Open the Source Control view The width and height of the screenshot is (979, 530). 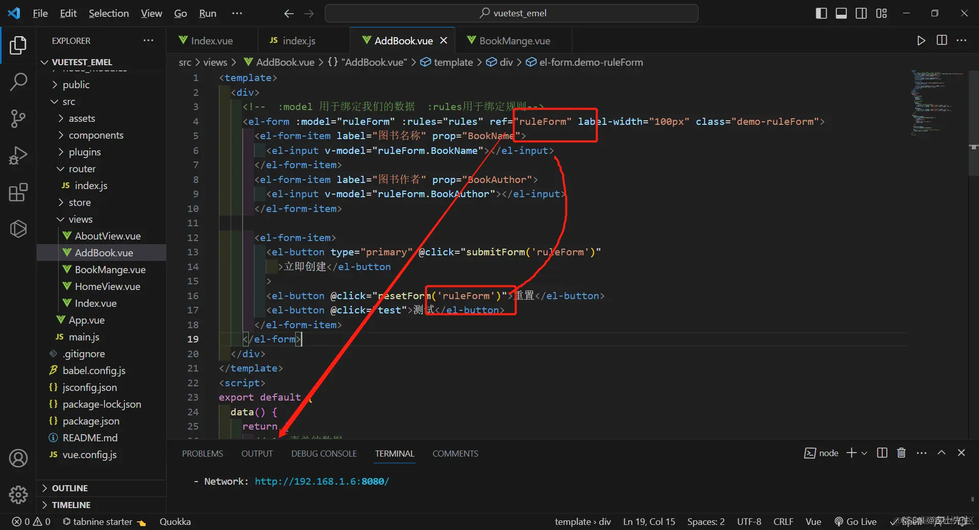click(18, 119)
